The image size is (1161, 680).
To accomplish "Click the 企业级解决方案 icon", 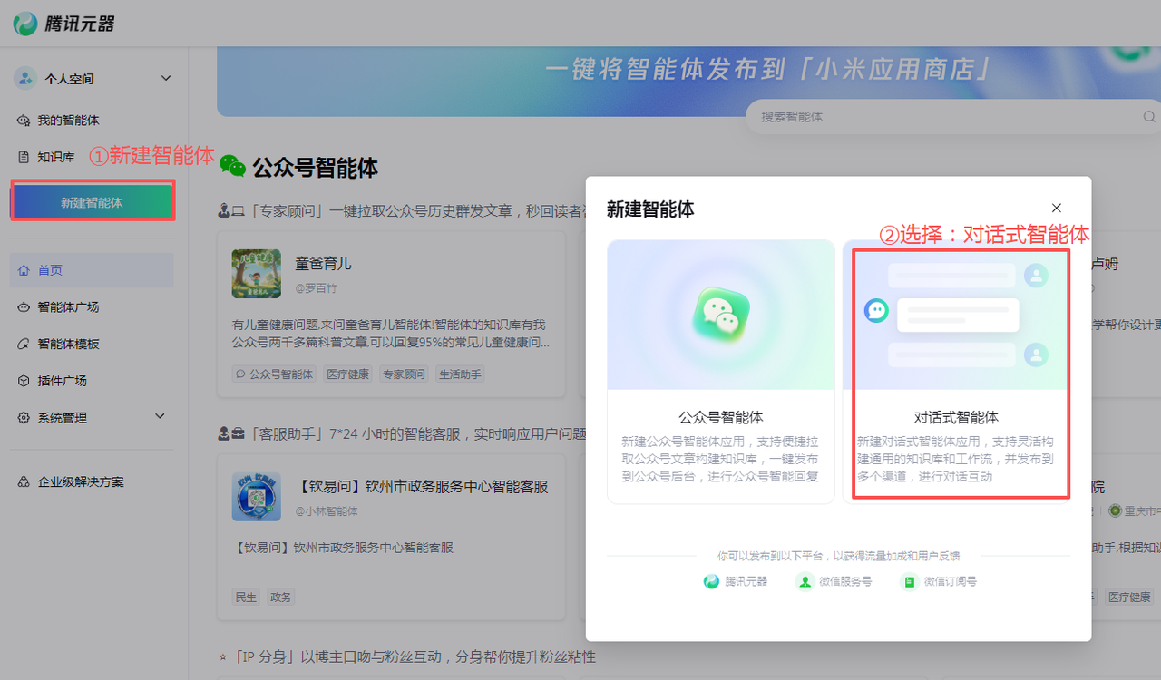I will tap(24, 482).
